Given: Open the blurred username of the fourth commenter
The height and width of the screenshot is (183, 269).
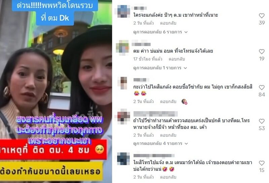Looking at the screenshot, I should tap(155, 114).
